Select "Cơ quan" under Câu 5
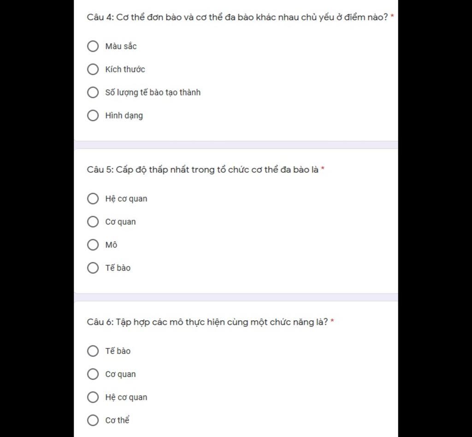The width and height of the screenshot is (472, 437). coord(93,222)
